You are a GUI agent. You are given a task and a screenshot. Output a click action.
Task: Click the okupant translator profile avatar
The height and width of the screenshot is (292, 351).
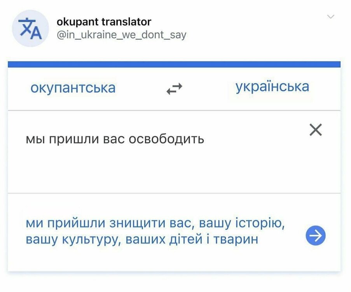tap(30, 28)
